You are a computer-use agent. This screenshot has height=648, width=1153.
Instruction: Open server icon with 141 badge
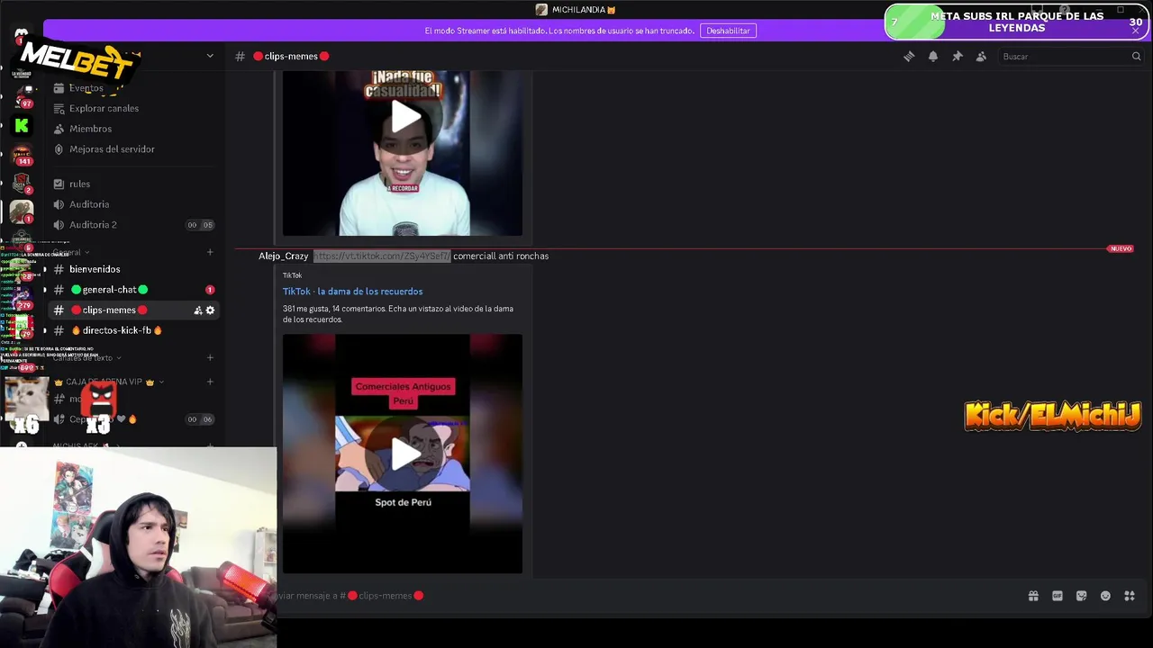tap(22, 155)
